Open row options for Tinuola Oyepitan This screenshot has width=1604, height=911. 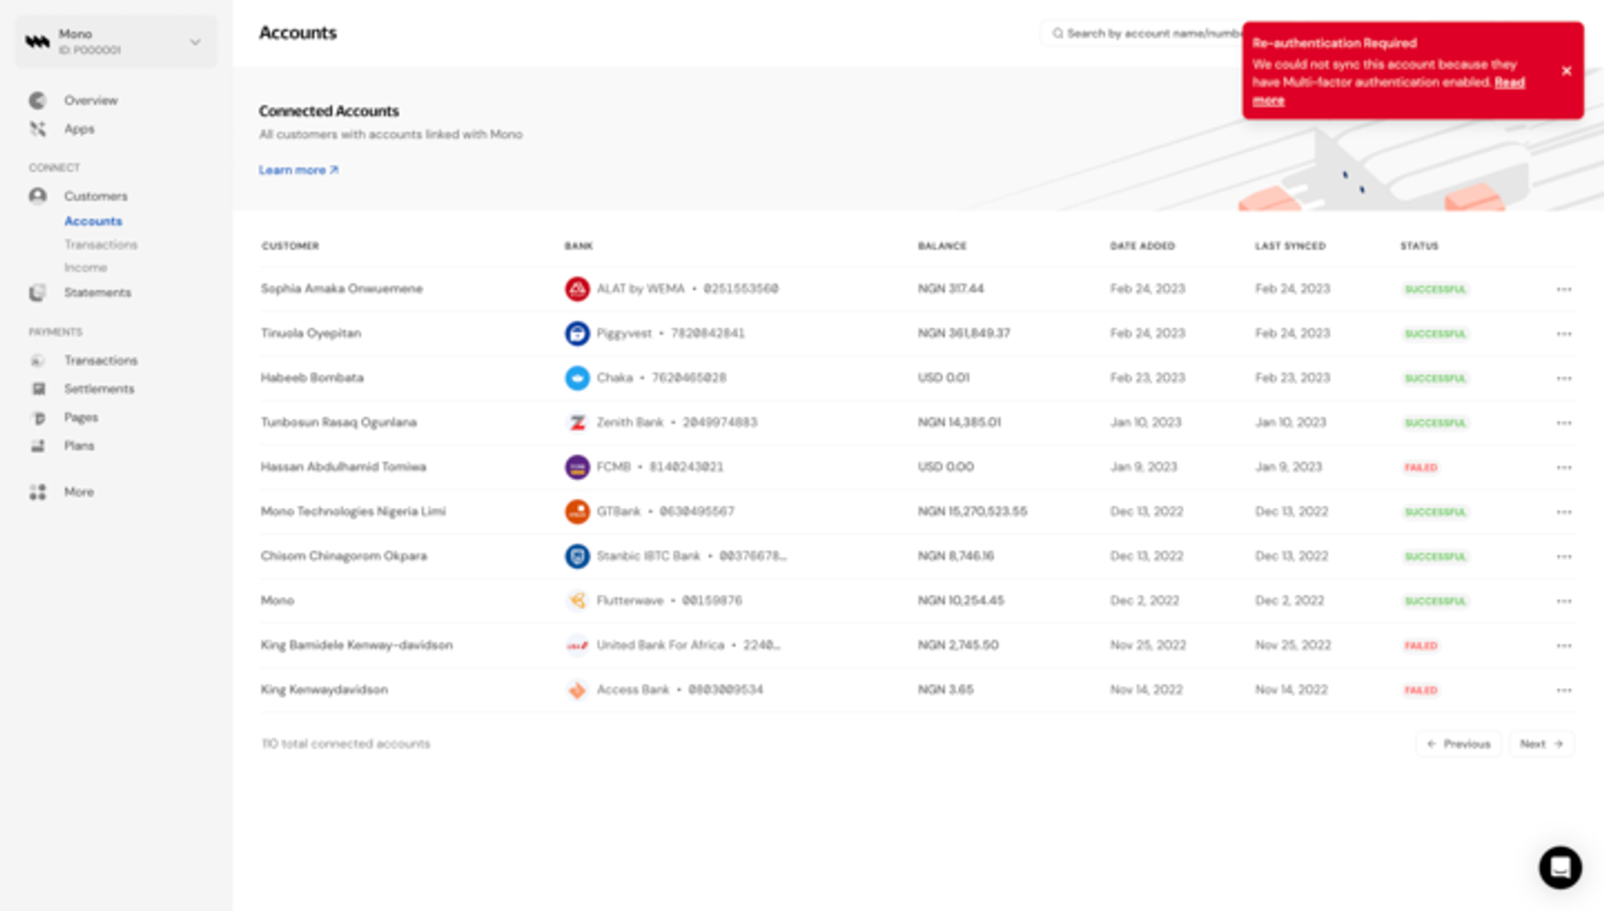[x=1564, y=334]
